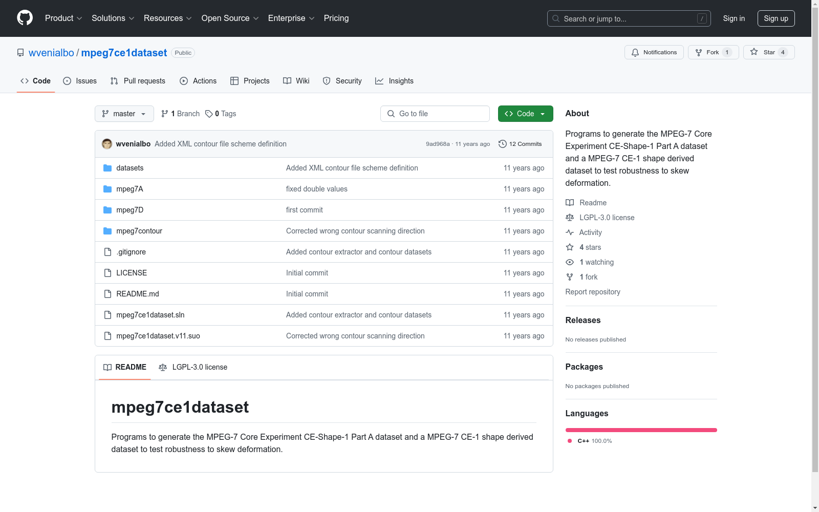Screen dimensions: 819x512
Task: Click the avatar of wvenialbo in commit row
Action: tap(107, 144)
